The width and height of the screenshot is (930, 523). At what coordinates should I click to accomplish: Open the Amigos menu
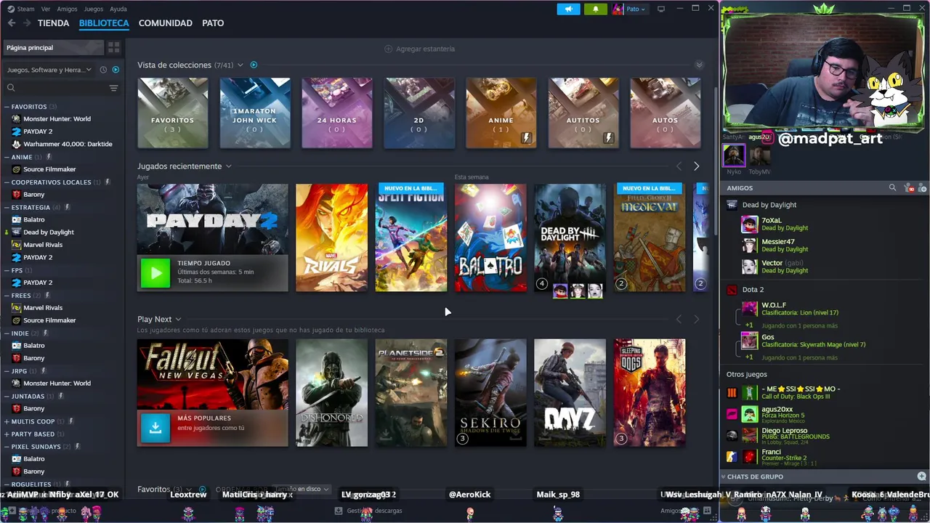(67, 9)
